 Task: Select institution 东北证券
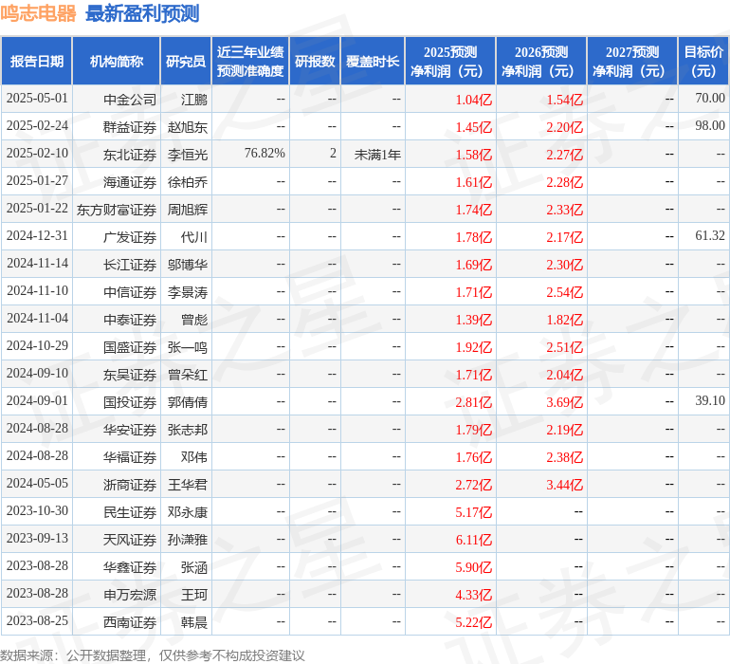click(x=130, y=155)
